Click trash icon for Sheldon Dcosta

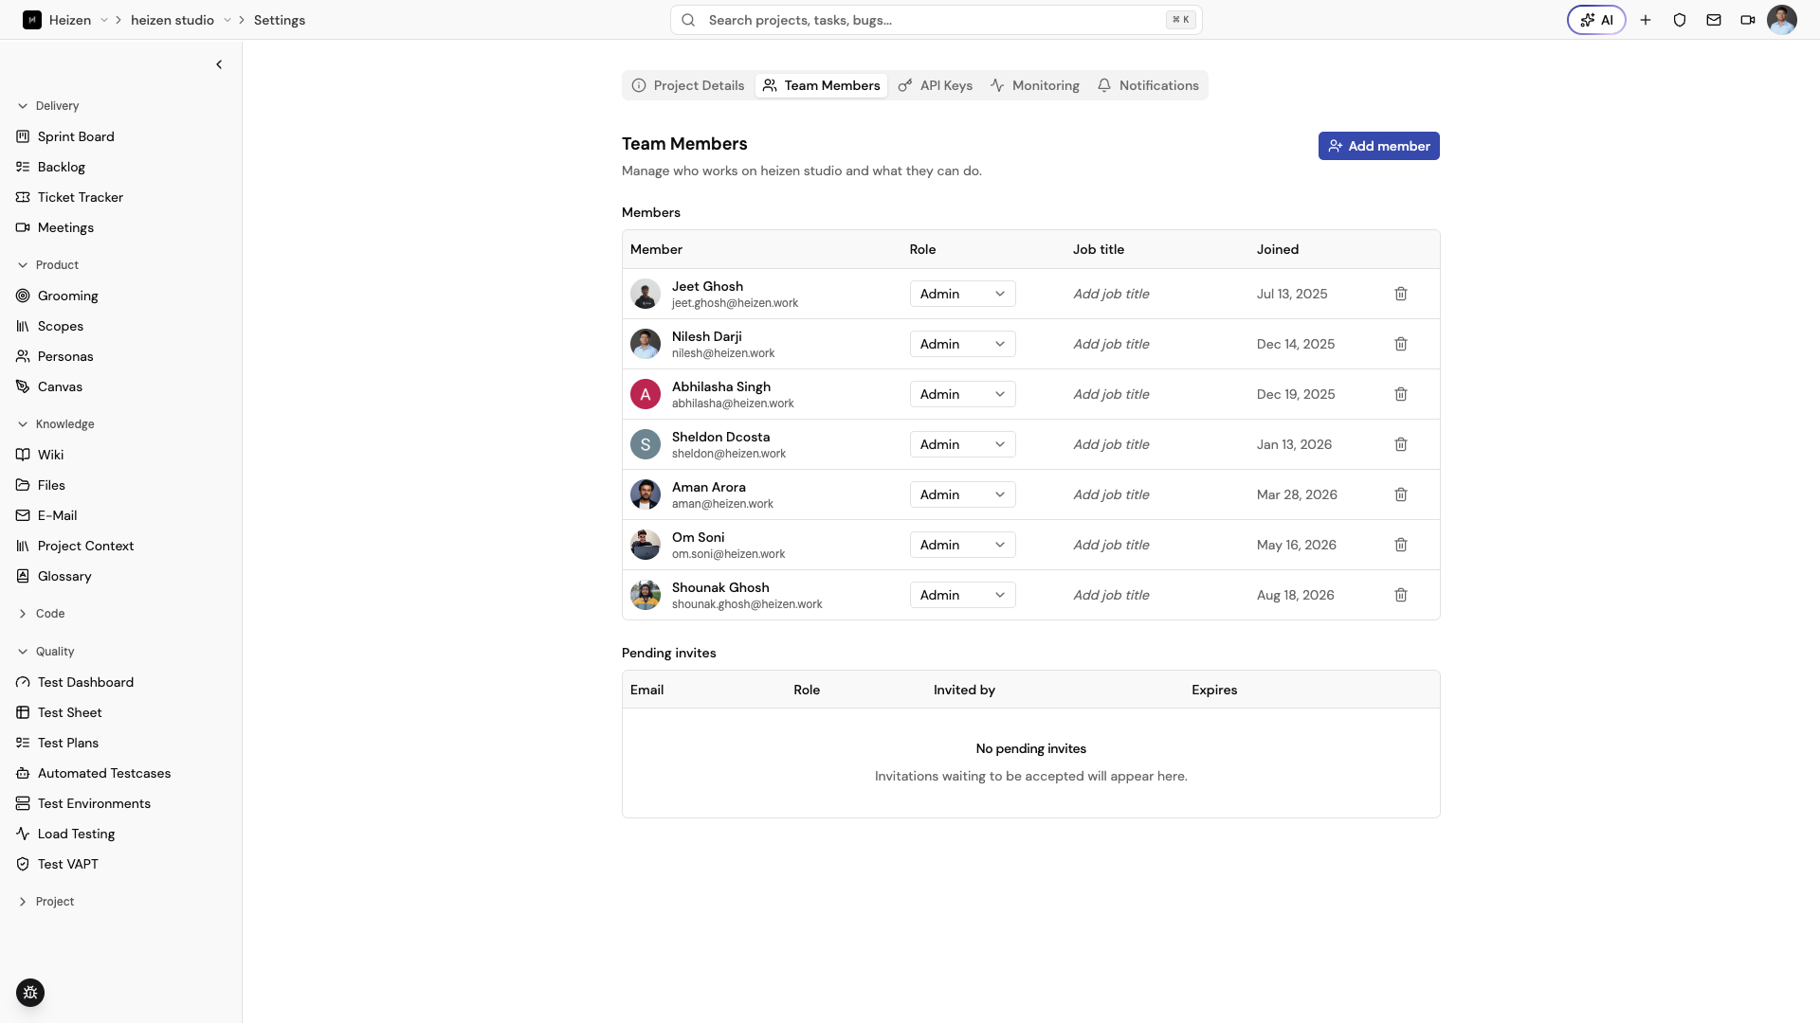1401,444
